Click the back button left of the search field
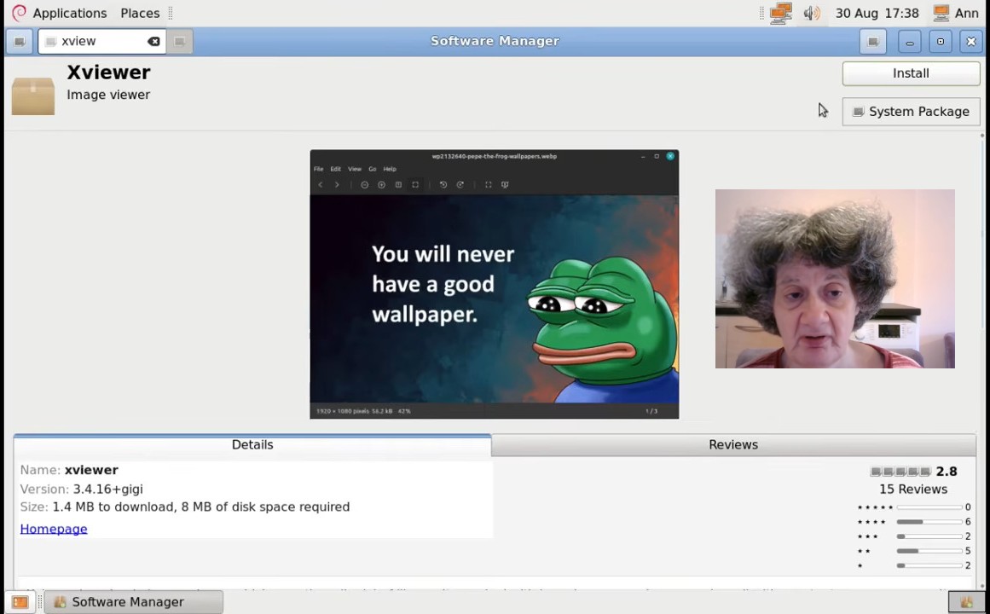990x614 pixels. [x=20, y=41]
